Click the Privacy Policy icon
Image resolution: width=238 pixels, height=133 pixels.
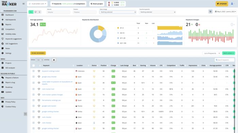tap(3, 102)
